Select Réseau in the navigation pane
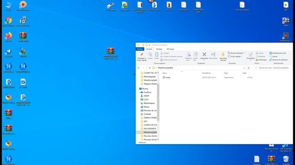Screen dimensions: 295x165 coord(145,107)
